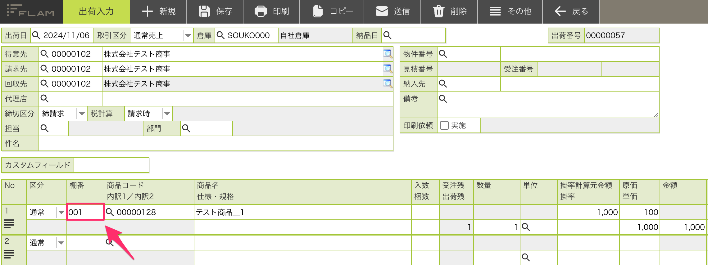
Task: Search 物件番号 with magnifier icon
Action: tap(443, 54)
